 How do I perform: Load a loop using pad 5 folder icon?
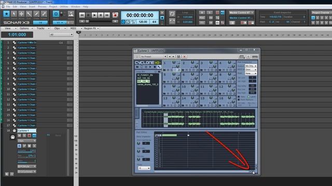click(x=164, y=82)
